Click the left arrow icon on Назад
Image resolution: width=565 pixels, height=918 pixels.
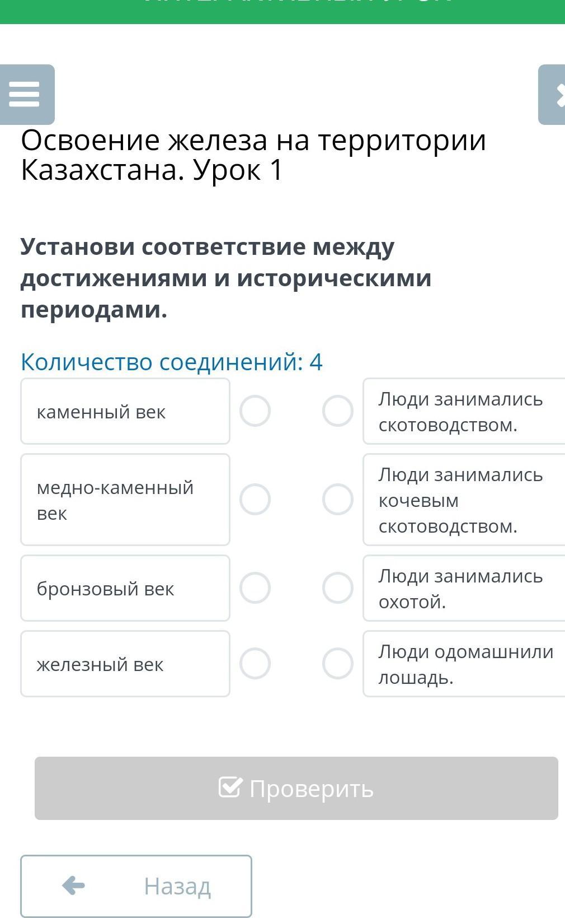74,886
